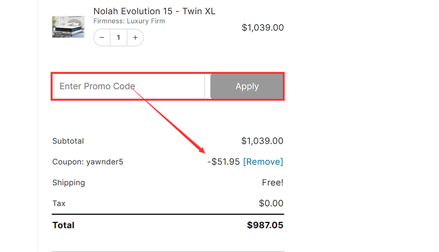Screen dimensions: 439x252
Task: Open the Nolah Evolution mattress thumbnail
Action: coord(68,27)
